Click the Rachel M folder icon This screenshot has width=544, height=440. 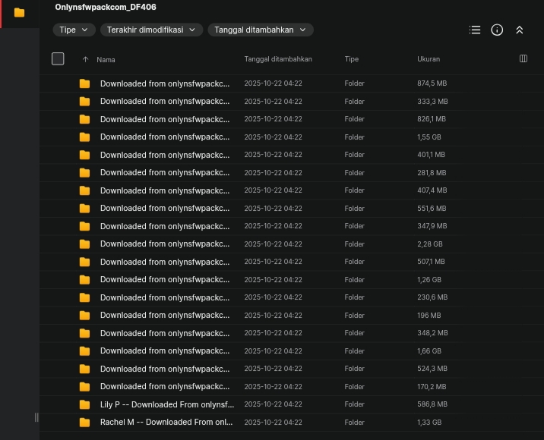coord(84,423)
